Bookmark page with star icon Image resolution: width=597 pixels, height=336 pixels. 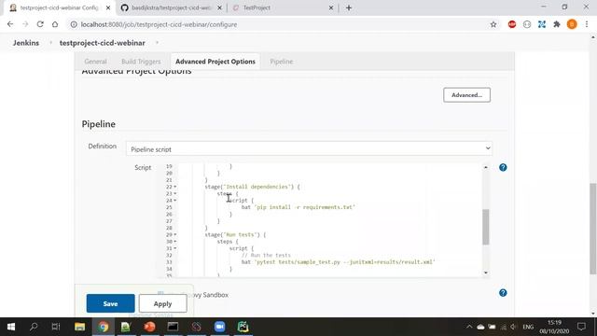(x=493, y=24)
